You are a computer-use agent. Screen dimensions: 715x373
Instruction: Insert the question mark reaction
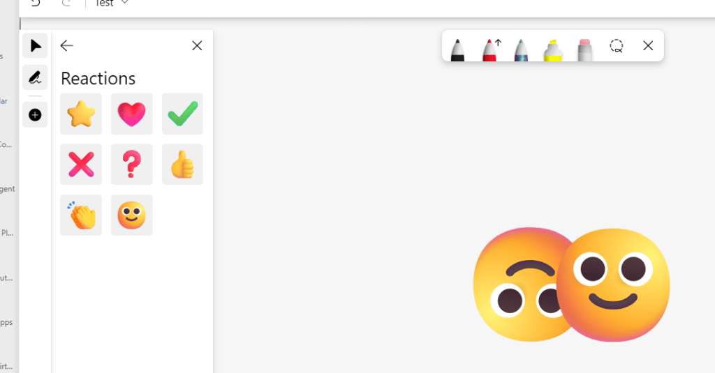[132, 165]
